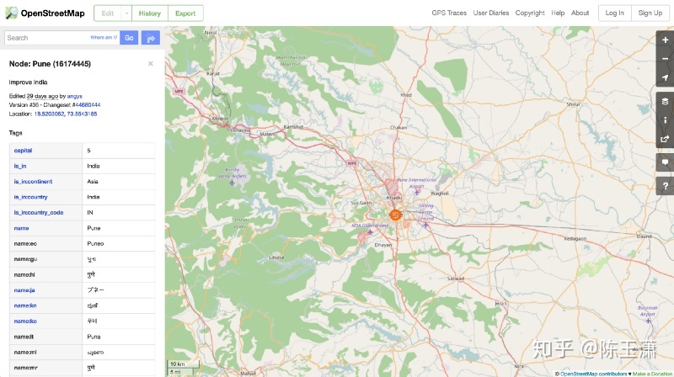Select the tag value IN

(90, 213)
